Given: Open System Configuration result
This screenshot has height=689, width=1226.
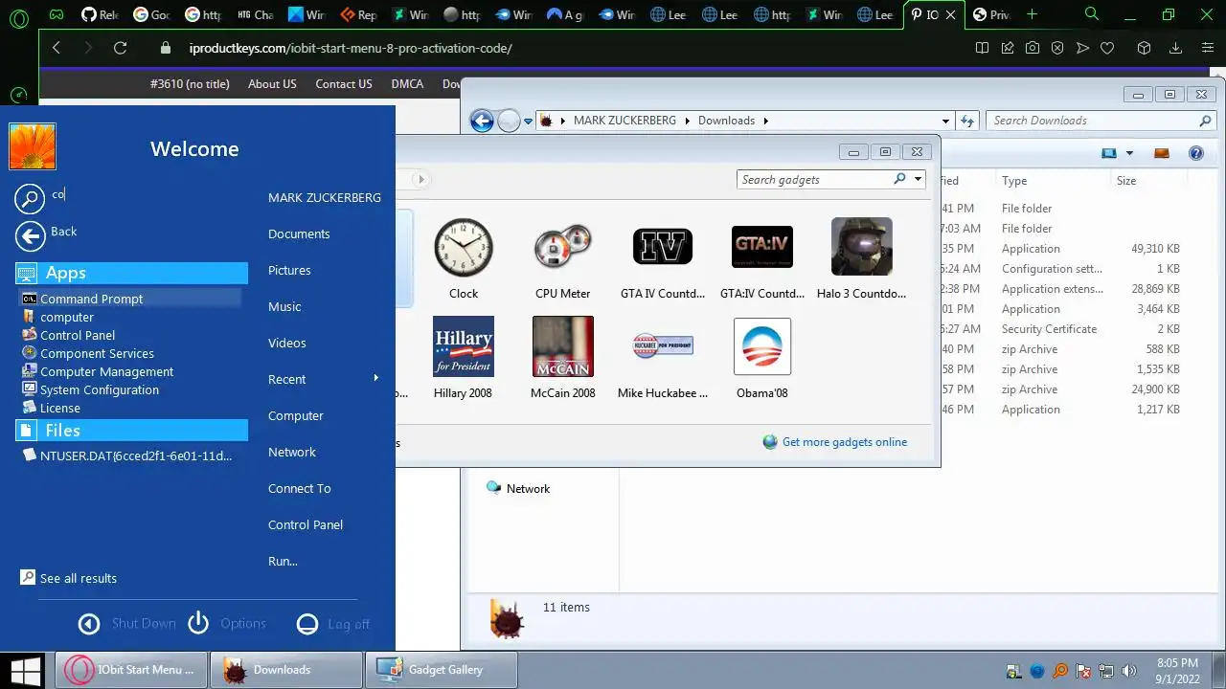Looking at the screenshot, I should coord(100,389).
